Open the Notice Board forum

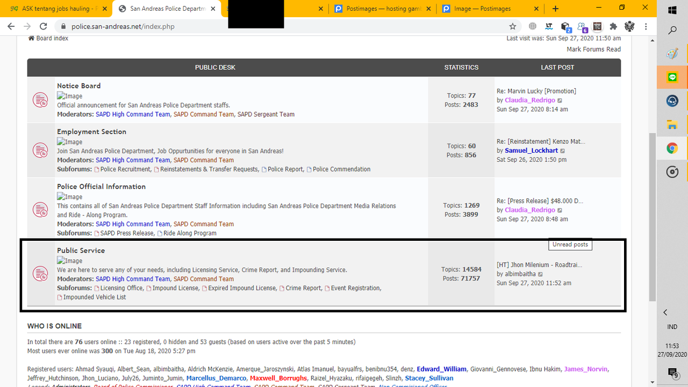(78, 85)
